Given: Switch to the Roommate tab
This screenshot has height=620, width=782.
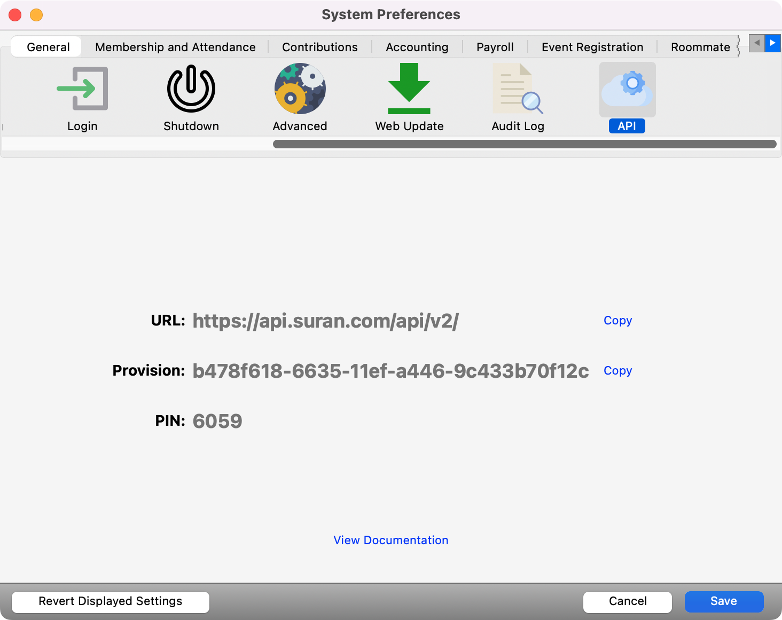Looking at the screenshot, I should point(700,47).
